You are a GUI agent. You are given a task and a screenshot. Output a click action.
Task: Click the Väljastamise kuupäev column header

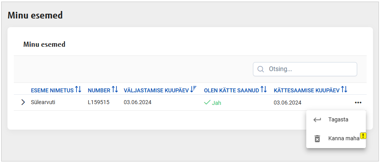coord(156,90)
